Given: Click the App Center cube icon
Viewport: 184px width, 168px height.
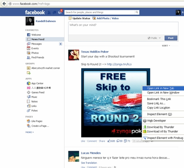Looking at the screenshot, I should [28, 83].
